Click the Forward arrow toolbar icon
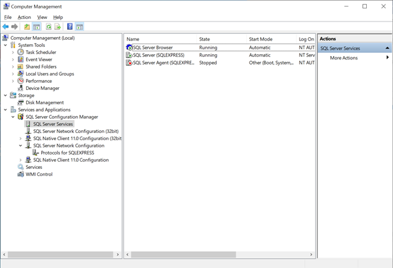The width and height of the screenshot is (393, 268). click(x=14, y=27)
